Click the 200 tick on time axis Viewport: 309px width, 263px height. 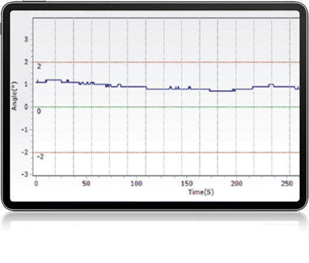[237, 184]
